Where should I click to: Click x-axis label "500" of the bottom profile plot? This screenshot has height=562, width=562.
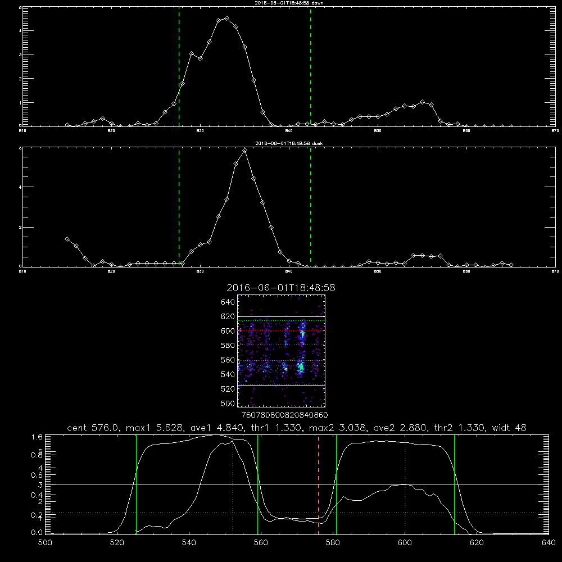45,543
